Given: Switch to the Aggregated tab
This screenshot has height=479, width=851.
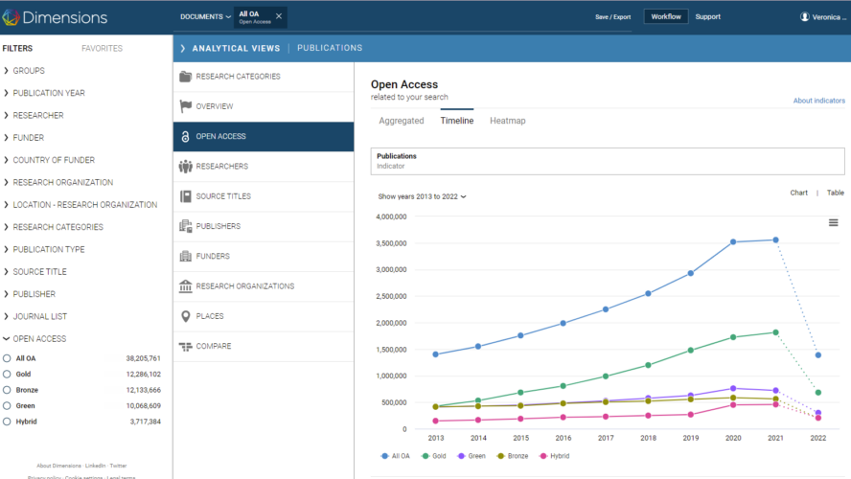Looking at the screenshot, I should (x=401, y=121).
